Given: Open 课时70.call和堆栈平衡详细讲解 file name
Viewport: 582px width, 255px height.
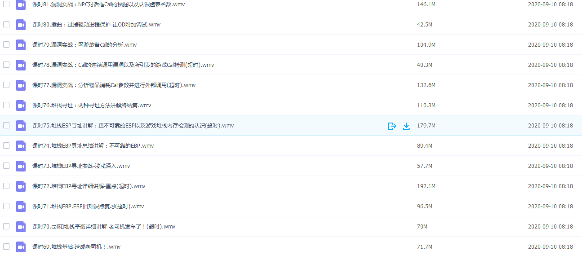Looking at the screenshot, I should tap(104, 227).
